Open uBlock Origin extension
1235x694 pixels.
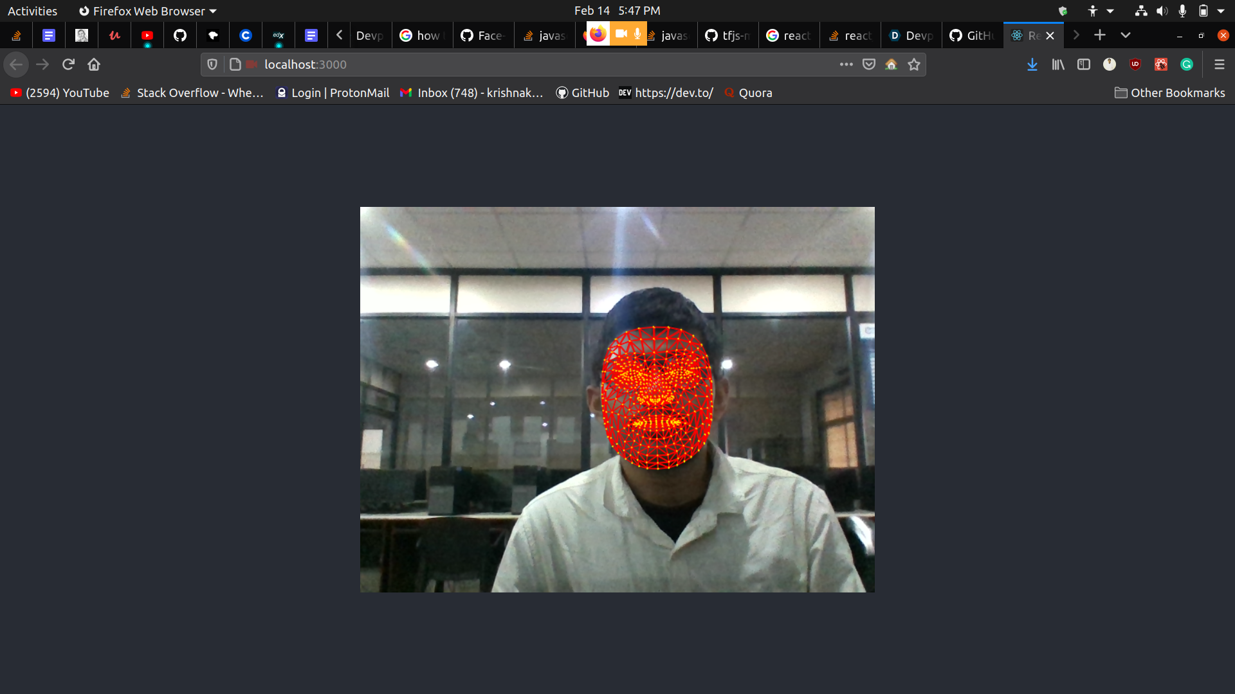[1135, 64]
